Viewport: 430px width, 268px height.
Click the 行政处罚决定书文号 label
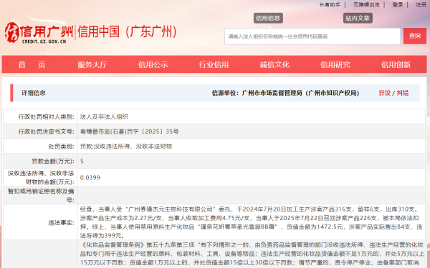46,131
